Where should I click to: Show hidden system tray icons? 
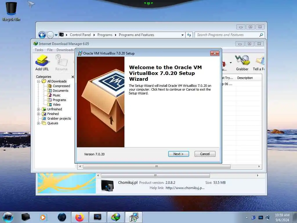(x=247, y=217)
